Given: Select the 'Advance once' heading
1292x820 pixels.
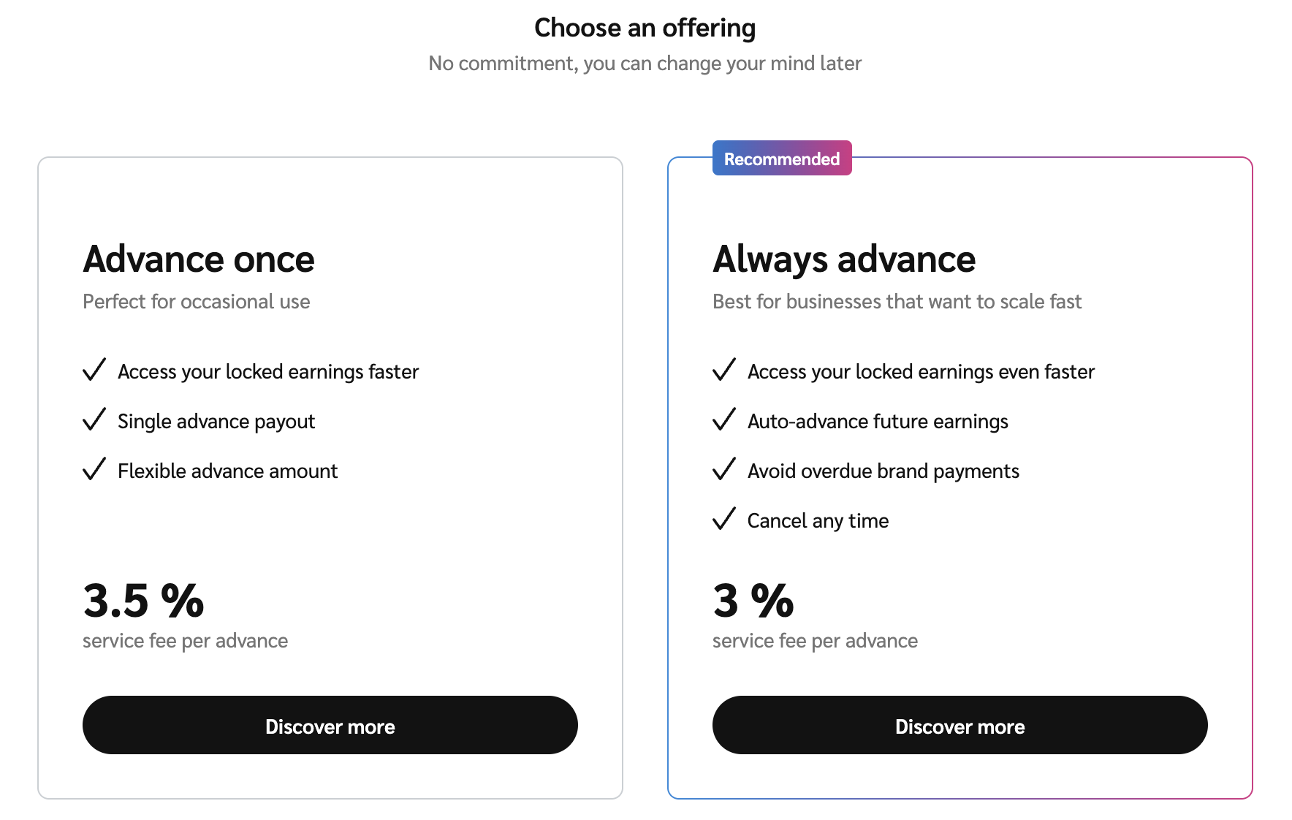Looking at the screenshot, I should pos(199,259).
